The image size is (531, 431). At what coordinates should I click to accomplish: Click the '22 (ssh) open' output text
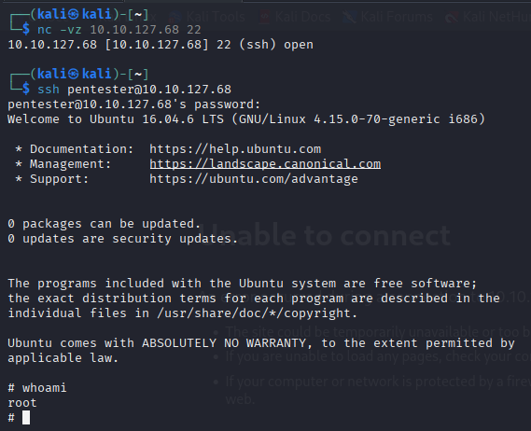(x=265, y=45)
